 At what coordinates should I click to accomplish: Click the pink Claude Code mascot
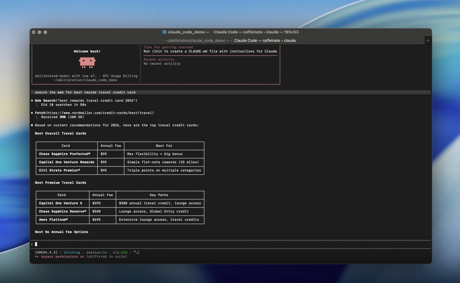[87, 62]
